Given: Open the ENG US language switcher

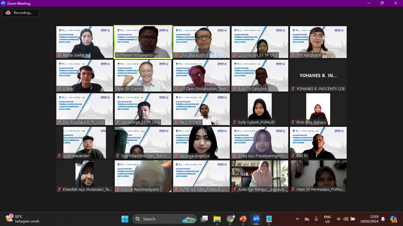Looking at the screenshot, I should pos(327,219).
